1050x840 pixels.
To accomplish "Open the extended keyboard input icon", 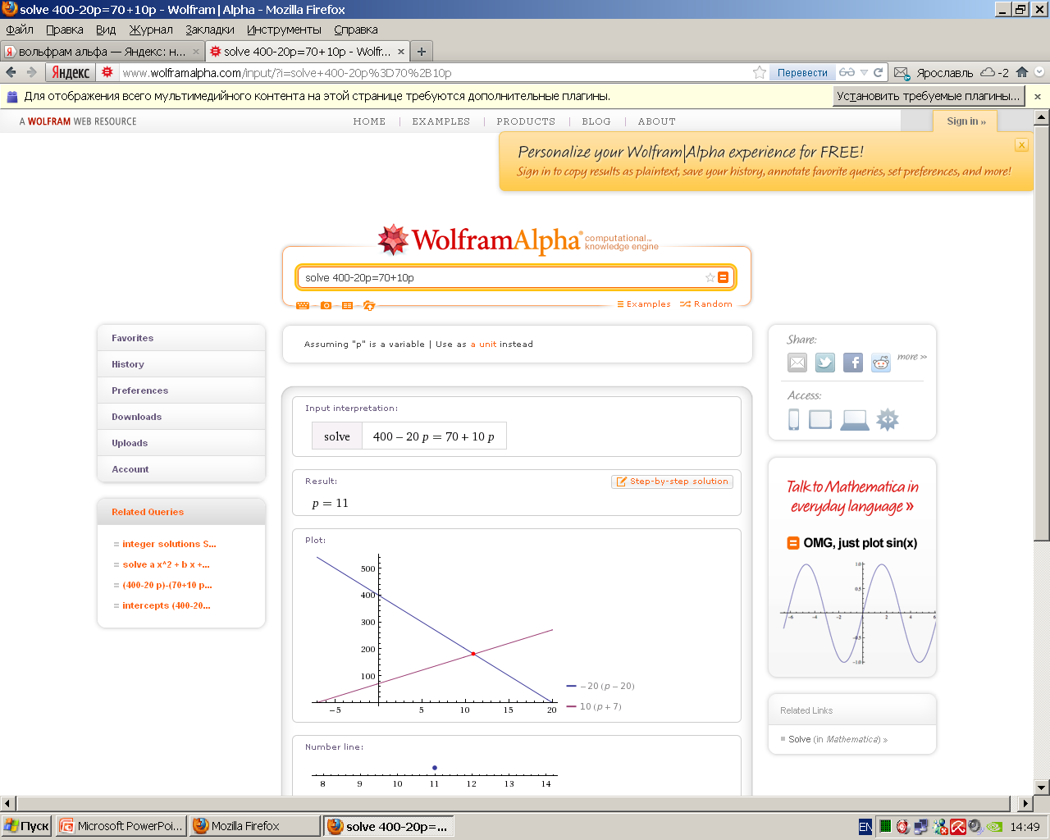I will [303, 305].
